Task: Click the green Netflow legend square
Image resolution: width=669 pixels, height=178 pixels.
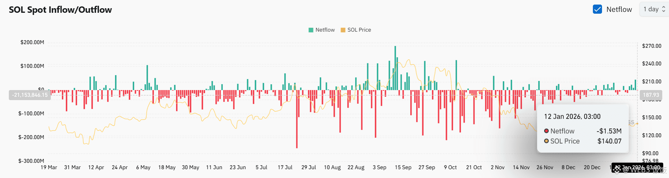Action: click(311, 30)
